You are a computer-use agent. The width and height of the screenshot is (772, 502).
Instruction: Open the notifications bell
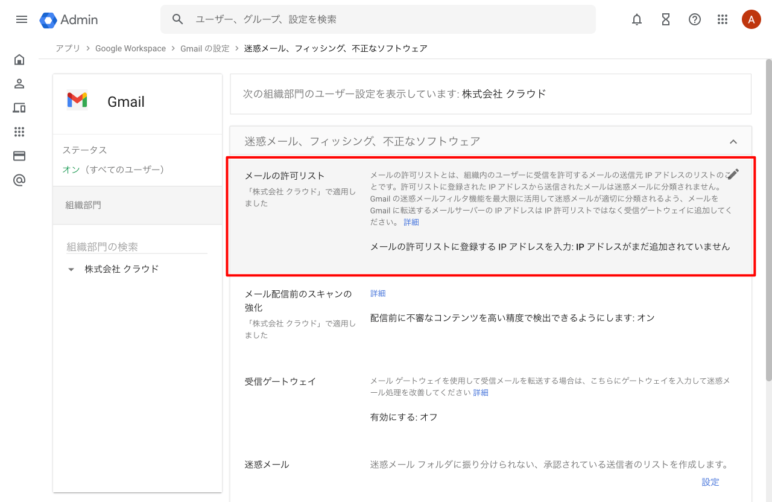(637, 19)
